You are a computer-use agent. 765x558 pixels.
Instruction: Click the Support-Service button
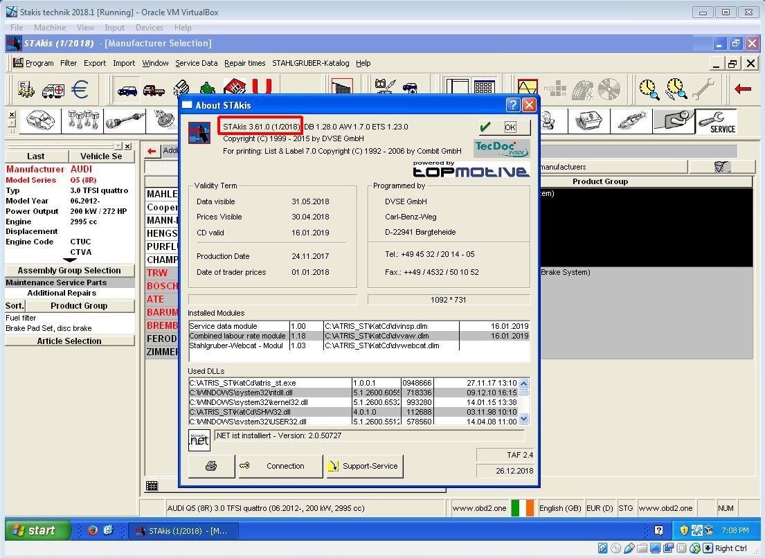[x=364, y=466]
